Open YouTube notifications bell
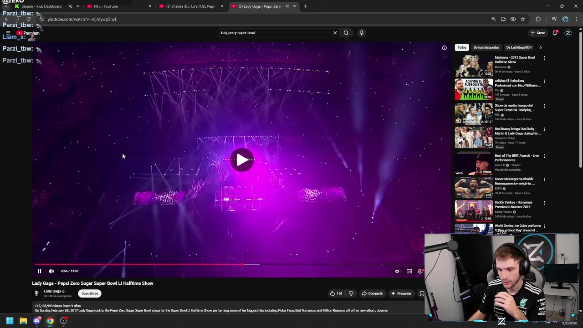 (555, 33)
